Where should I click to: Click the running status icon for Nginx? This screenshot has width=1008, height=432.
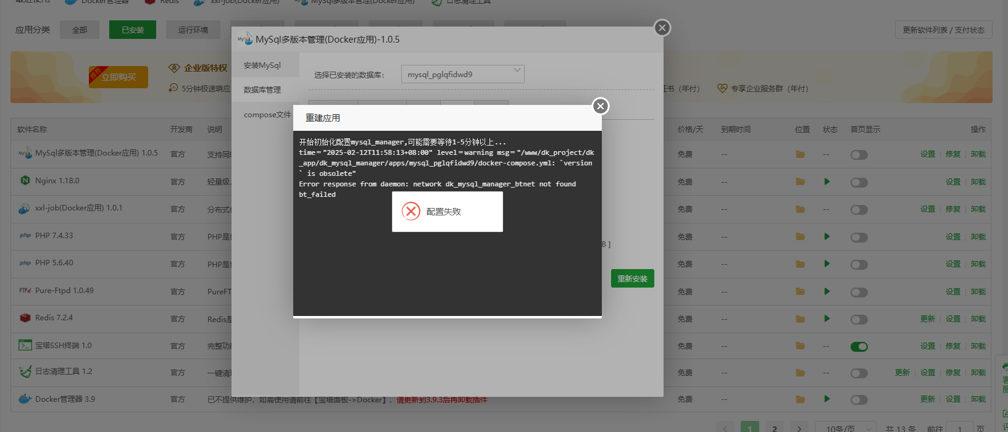tap(827, 181)
